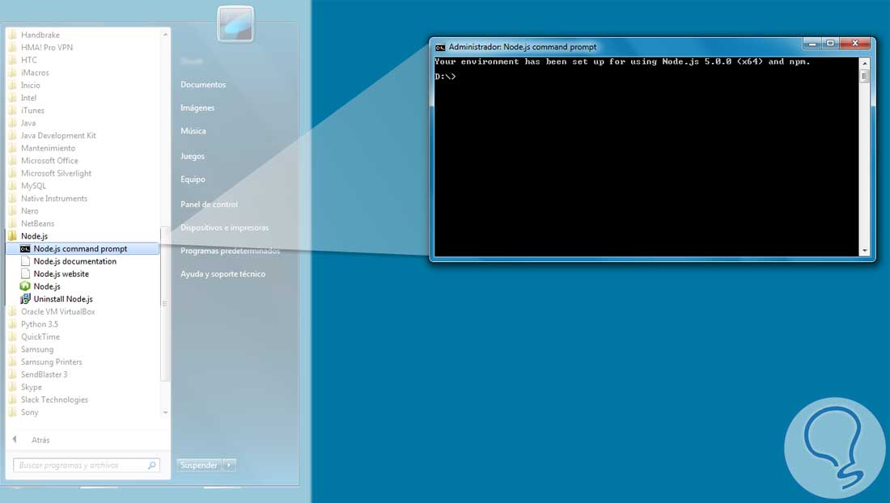This screenshot has width=890, height=503.
Task: Click the command prompt scrollbar thumb
Action: pos(864,76)
